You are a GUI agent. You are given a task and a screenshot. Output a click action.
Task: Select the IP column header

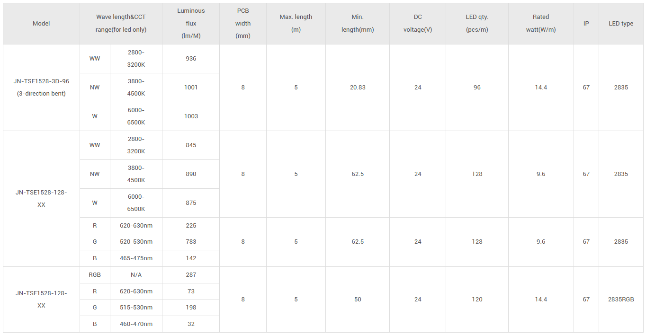pyautogui.click(x=586, y=23)
